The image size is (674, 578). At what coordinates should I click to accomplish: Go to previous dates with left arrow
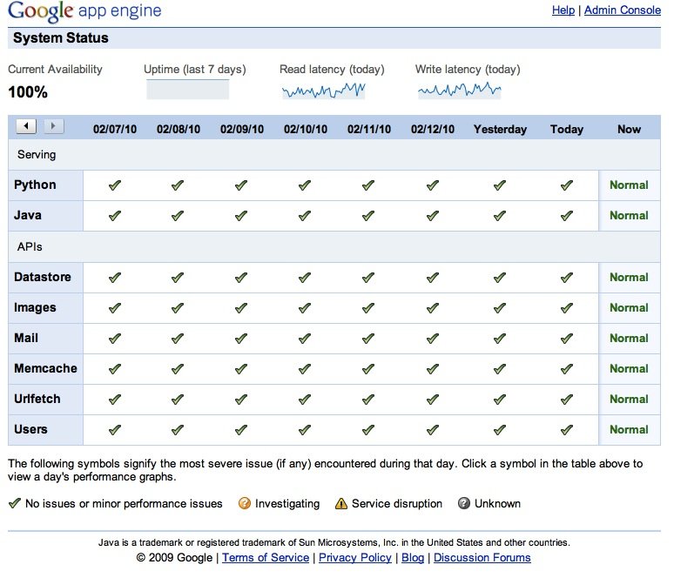tap(26, 127)
